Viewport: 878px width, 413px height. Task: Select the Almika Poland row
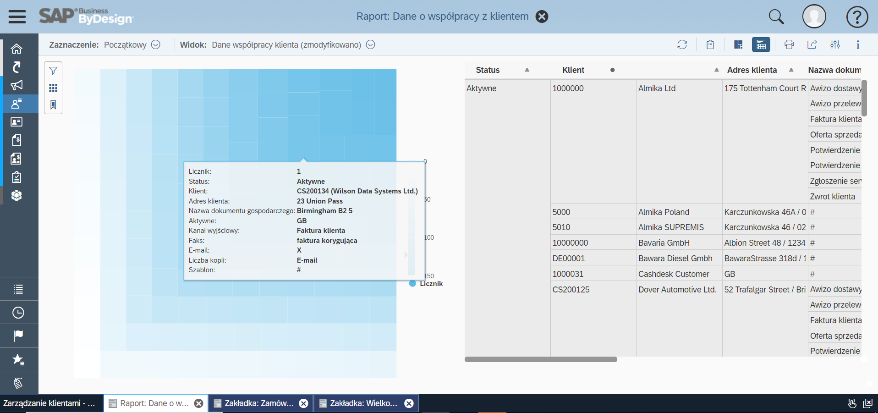[x=679, y=212]
